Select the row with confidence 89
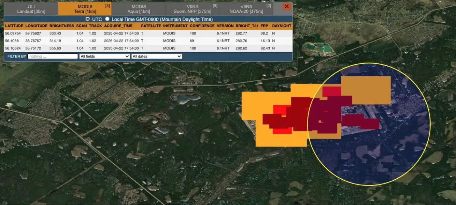The height and width of the screenshot is (205, 456). [192, 41]
